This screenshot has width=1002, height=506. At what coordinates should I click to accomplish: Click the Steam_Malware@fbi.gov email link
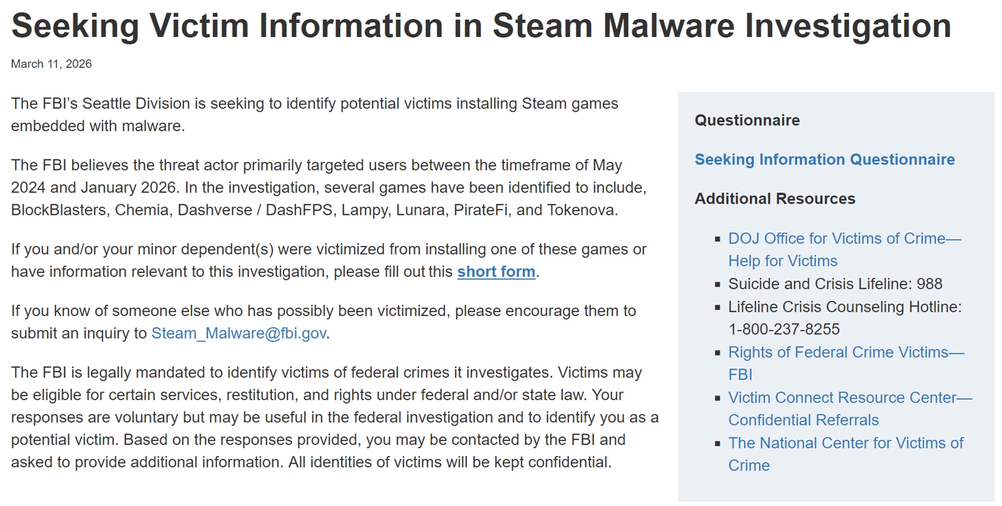click(x=238, y=333)
